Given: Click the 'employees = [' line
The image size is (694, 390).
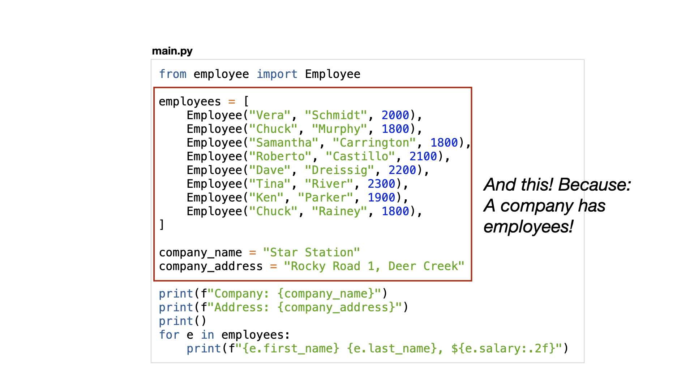Looking at the screenshot, I should click(204, 101).
